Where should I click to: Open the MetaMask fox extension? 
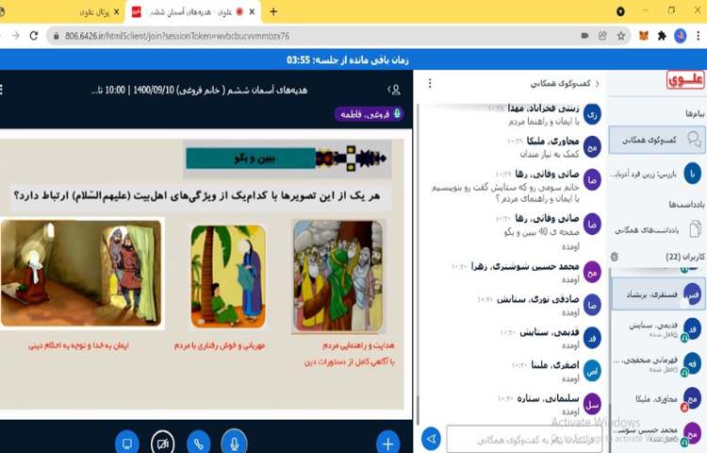pyautogui.click(x=644, y=36)
